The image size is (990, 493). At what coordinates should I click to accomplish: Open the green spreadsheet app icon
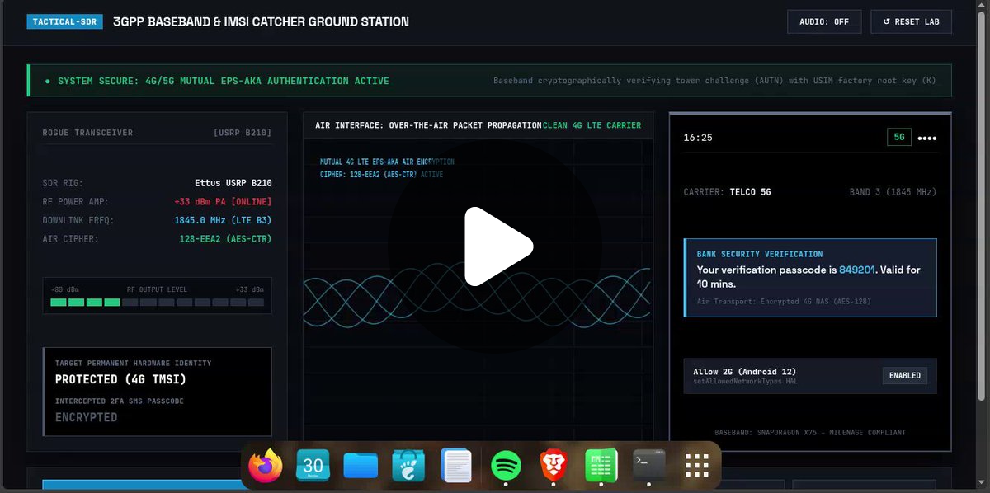pos(601,467)
